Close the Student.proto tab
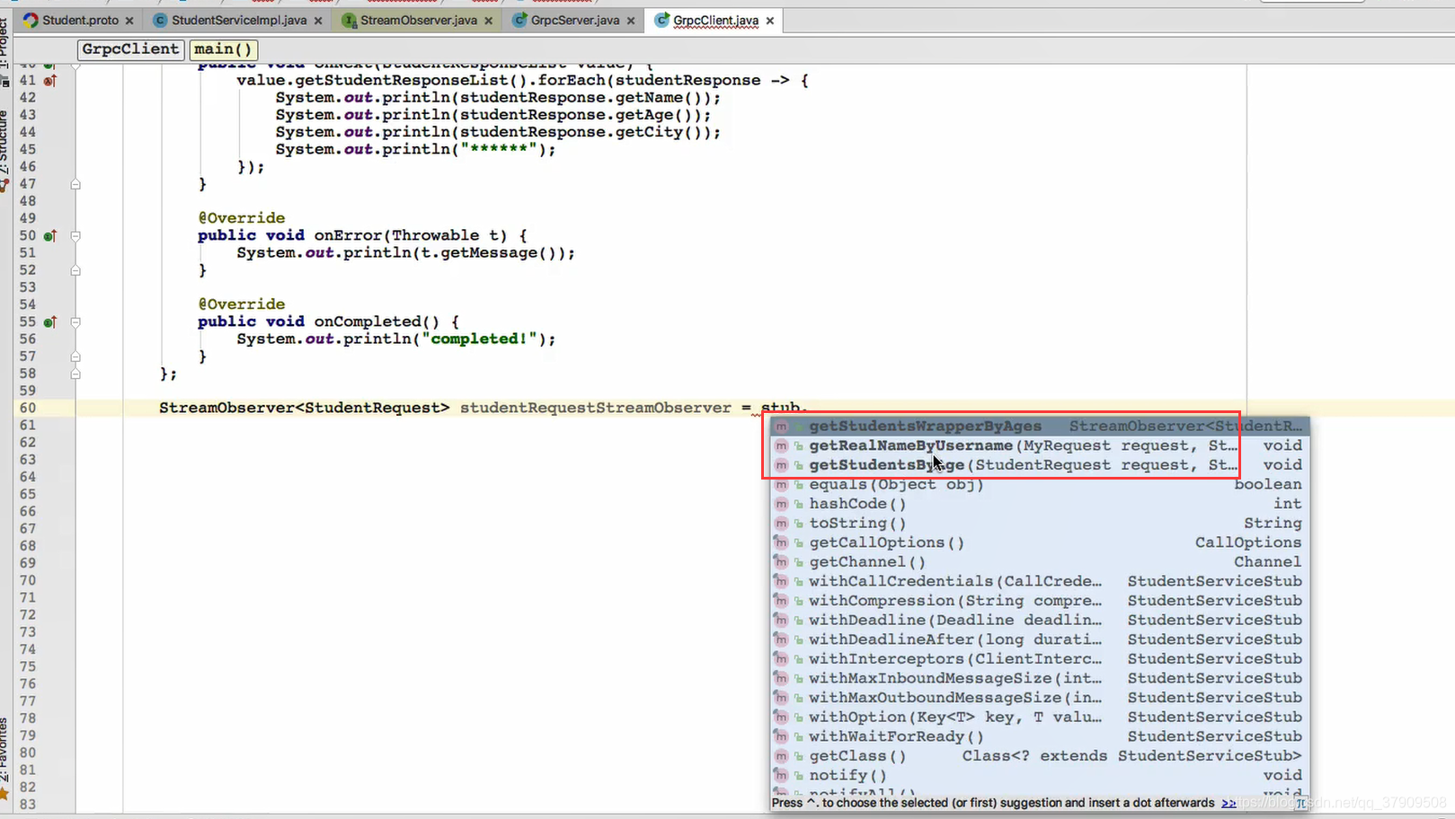This screenshot has height=819, width=1455. [x=129, y=21]
